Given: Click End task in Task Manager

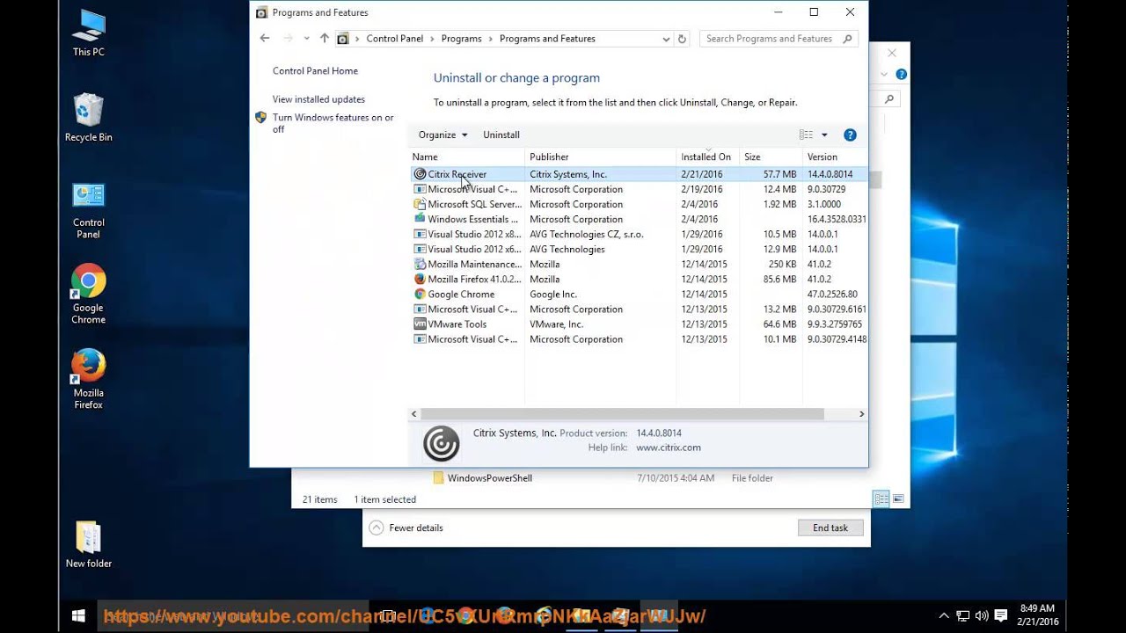Looking at the screenshot, I should point(830,527).
